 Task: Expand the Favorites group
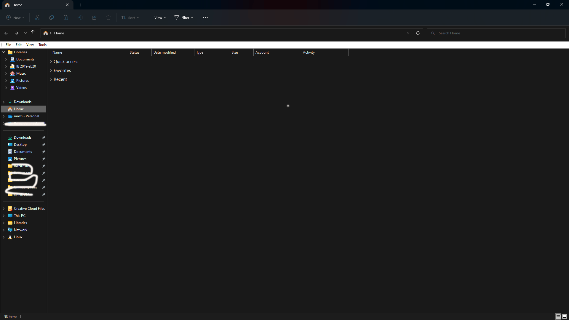click(51, 71)
